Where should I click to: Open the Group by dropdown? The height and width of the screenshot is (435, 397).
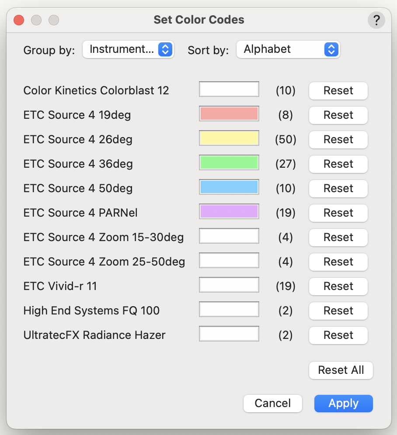(x=128, y=49)
